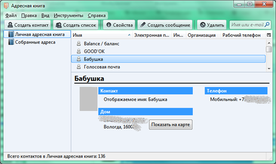Sort by Рабочий телефон column header
The height and width of the screenshot is (164, 276).
[x=243, y=35]
